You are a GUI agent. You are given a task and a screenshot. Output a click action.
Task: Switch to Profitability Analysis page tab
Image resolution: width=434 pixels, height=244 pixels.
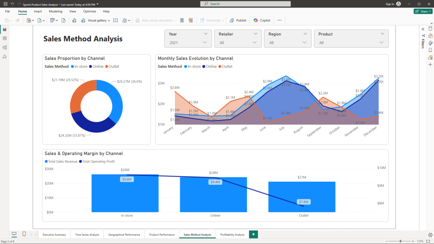tap(232, 234)
